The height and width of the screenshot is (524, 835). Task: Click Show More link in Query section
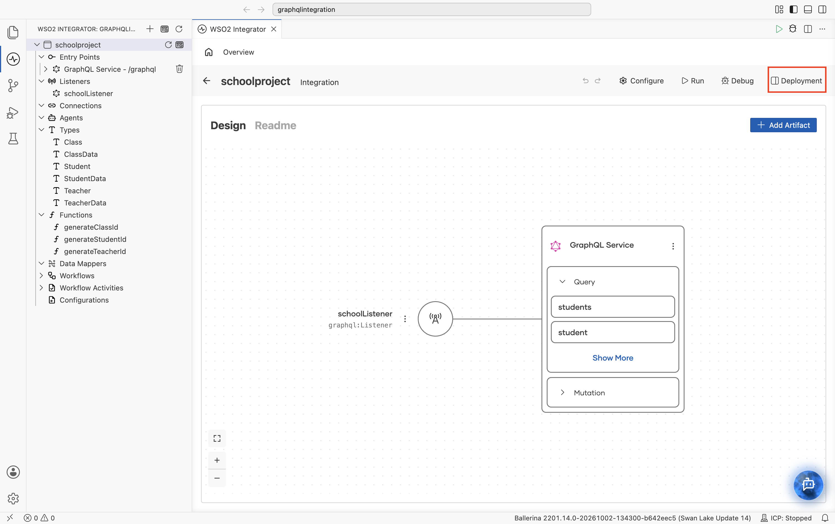click(x=612, y=358)
